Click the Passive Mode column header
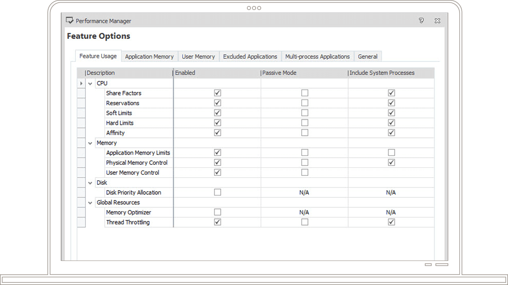Viewport: 508px width, 285px height. (304, 73)
